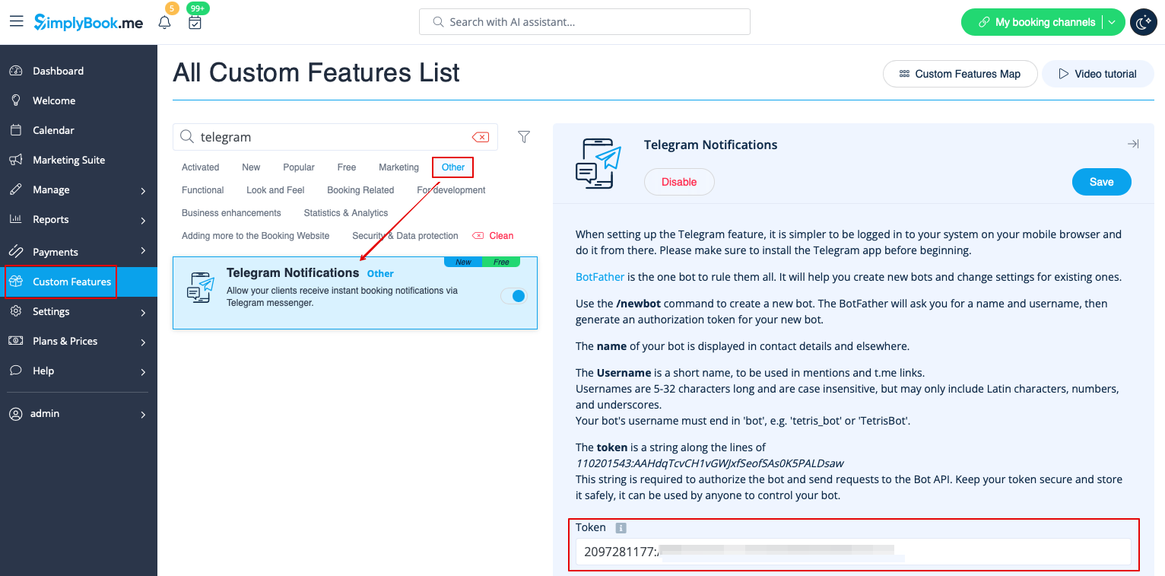Image resolution: width=1165 pixels, height=576 pixels.
Task: Select the Marketing filter tab
Action: click(x=398, y=167)
